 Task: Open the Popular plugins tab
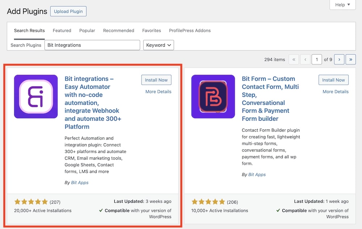coord(87,30)
